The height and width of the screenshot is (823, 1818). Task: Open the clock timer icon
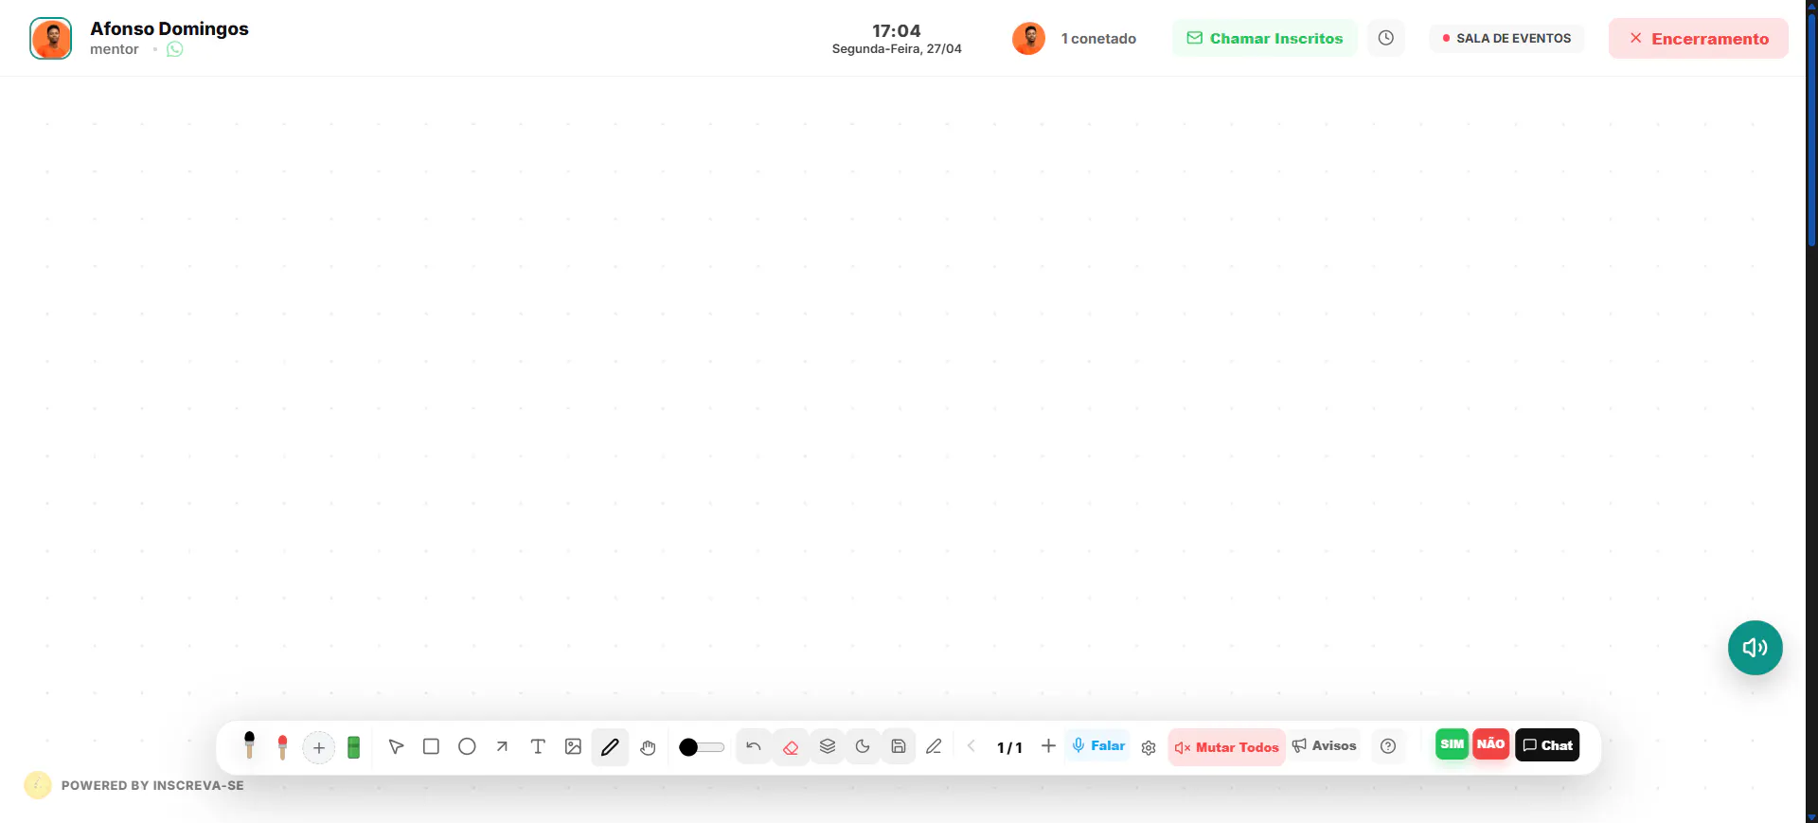pyautogui.click(x=1385, y=38)
